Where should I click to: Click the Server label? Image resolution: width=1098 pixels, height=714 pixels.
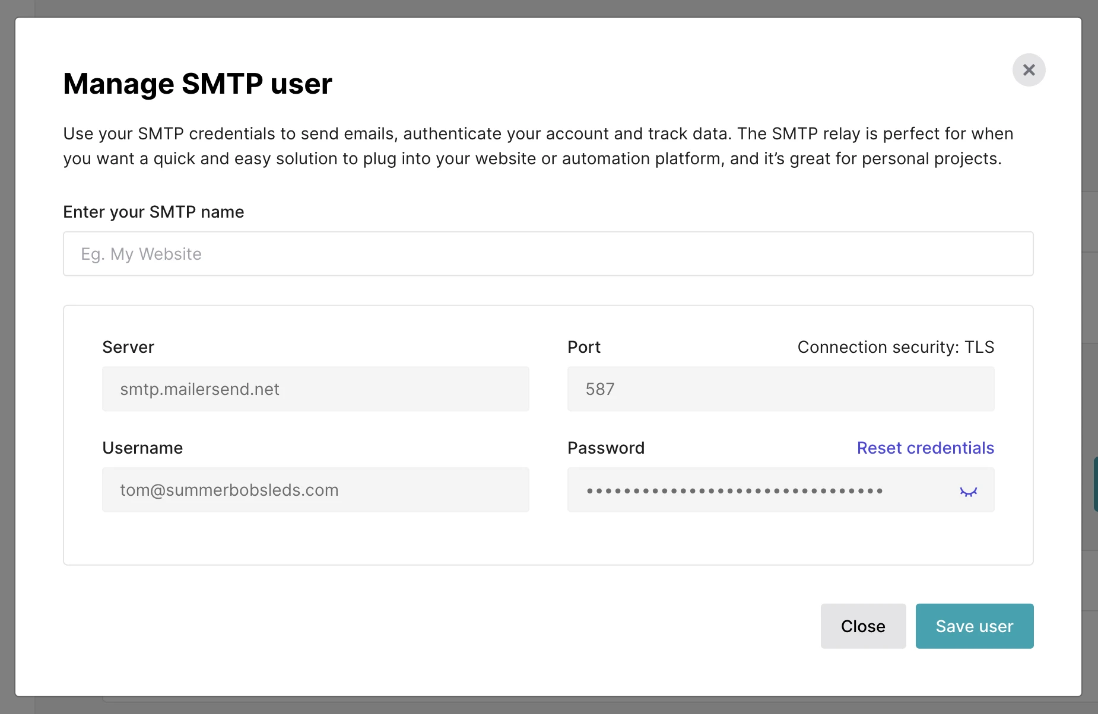128,347
